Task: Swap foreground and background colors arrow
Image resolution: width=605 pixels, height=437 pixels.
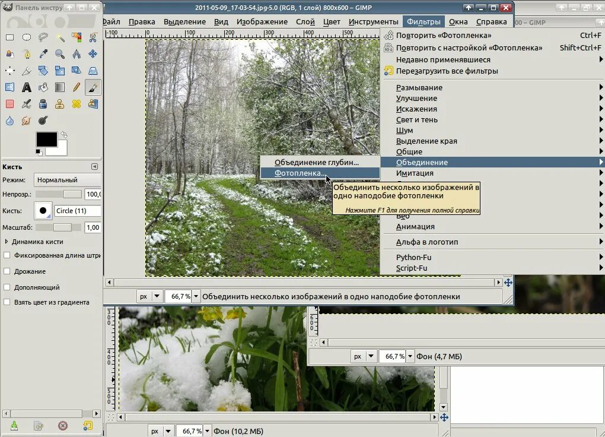Action: coord(64,134)
